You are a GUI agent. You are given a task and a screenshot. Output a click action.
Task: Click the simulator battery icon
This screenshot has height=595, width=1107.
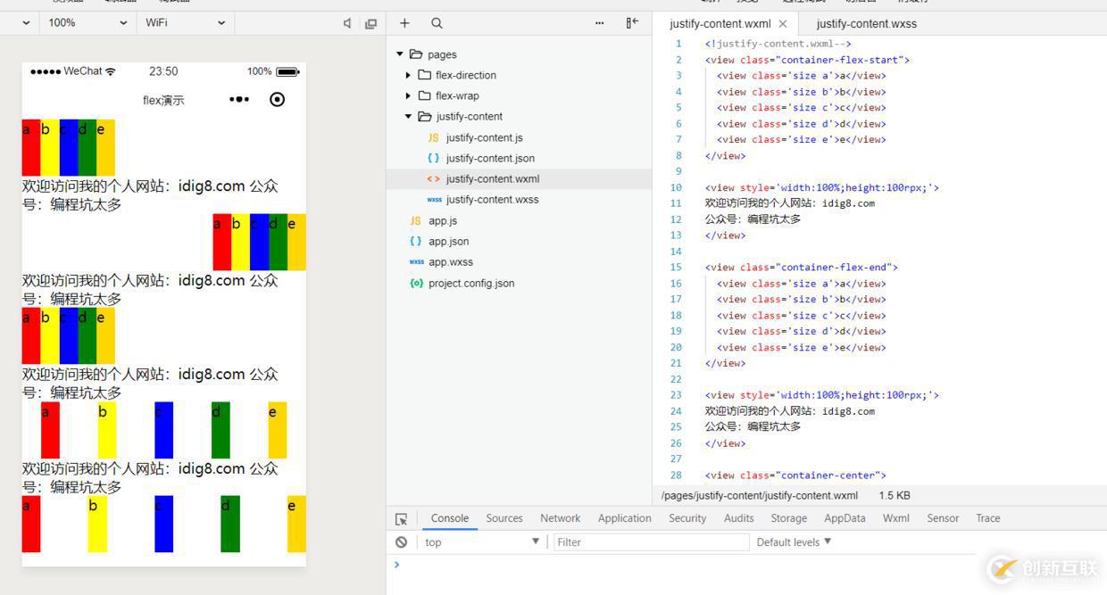click(x=287, y=71)
